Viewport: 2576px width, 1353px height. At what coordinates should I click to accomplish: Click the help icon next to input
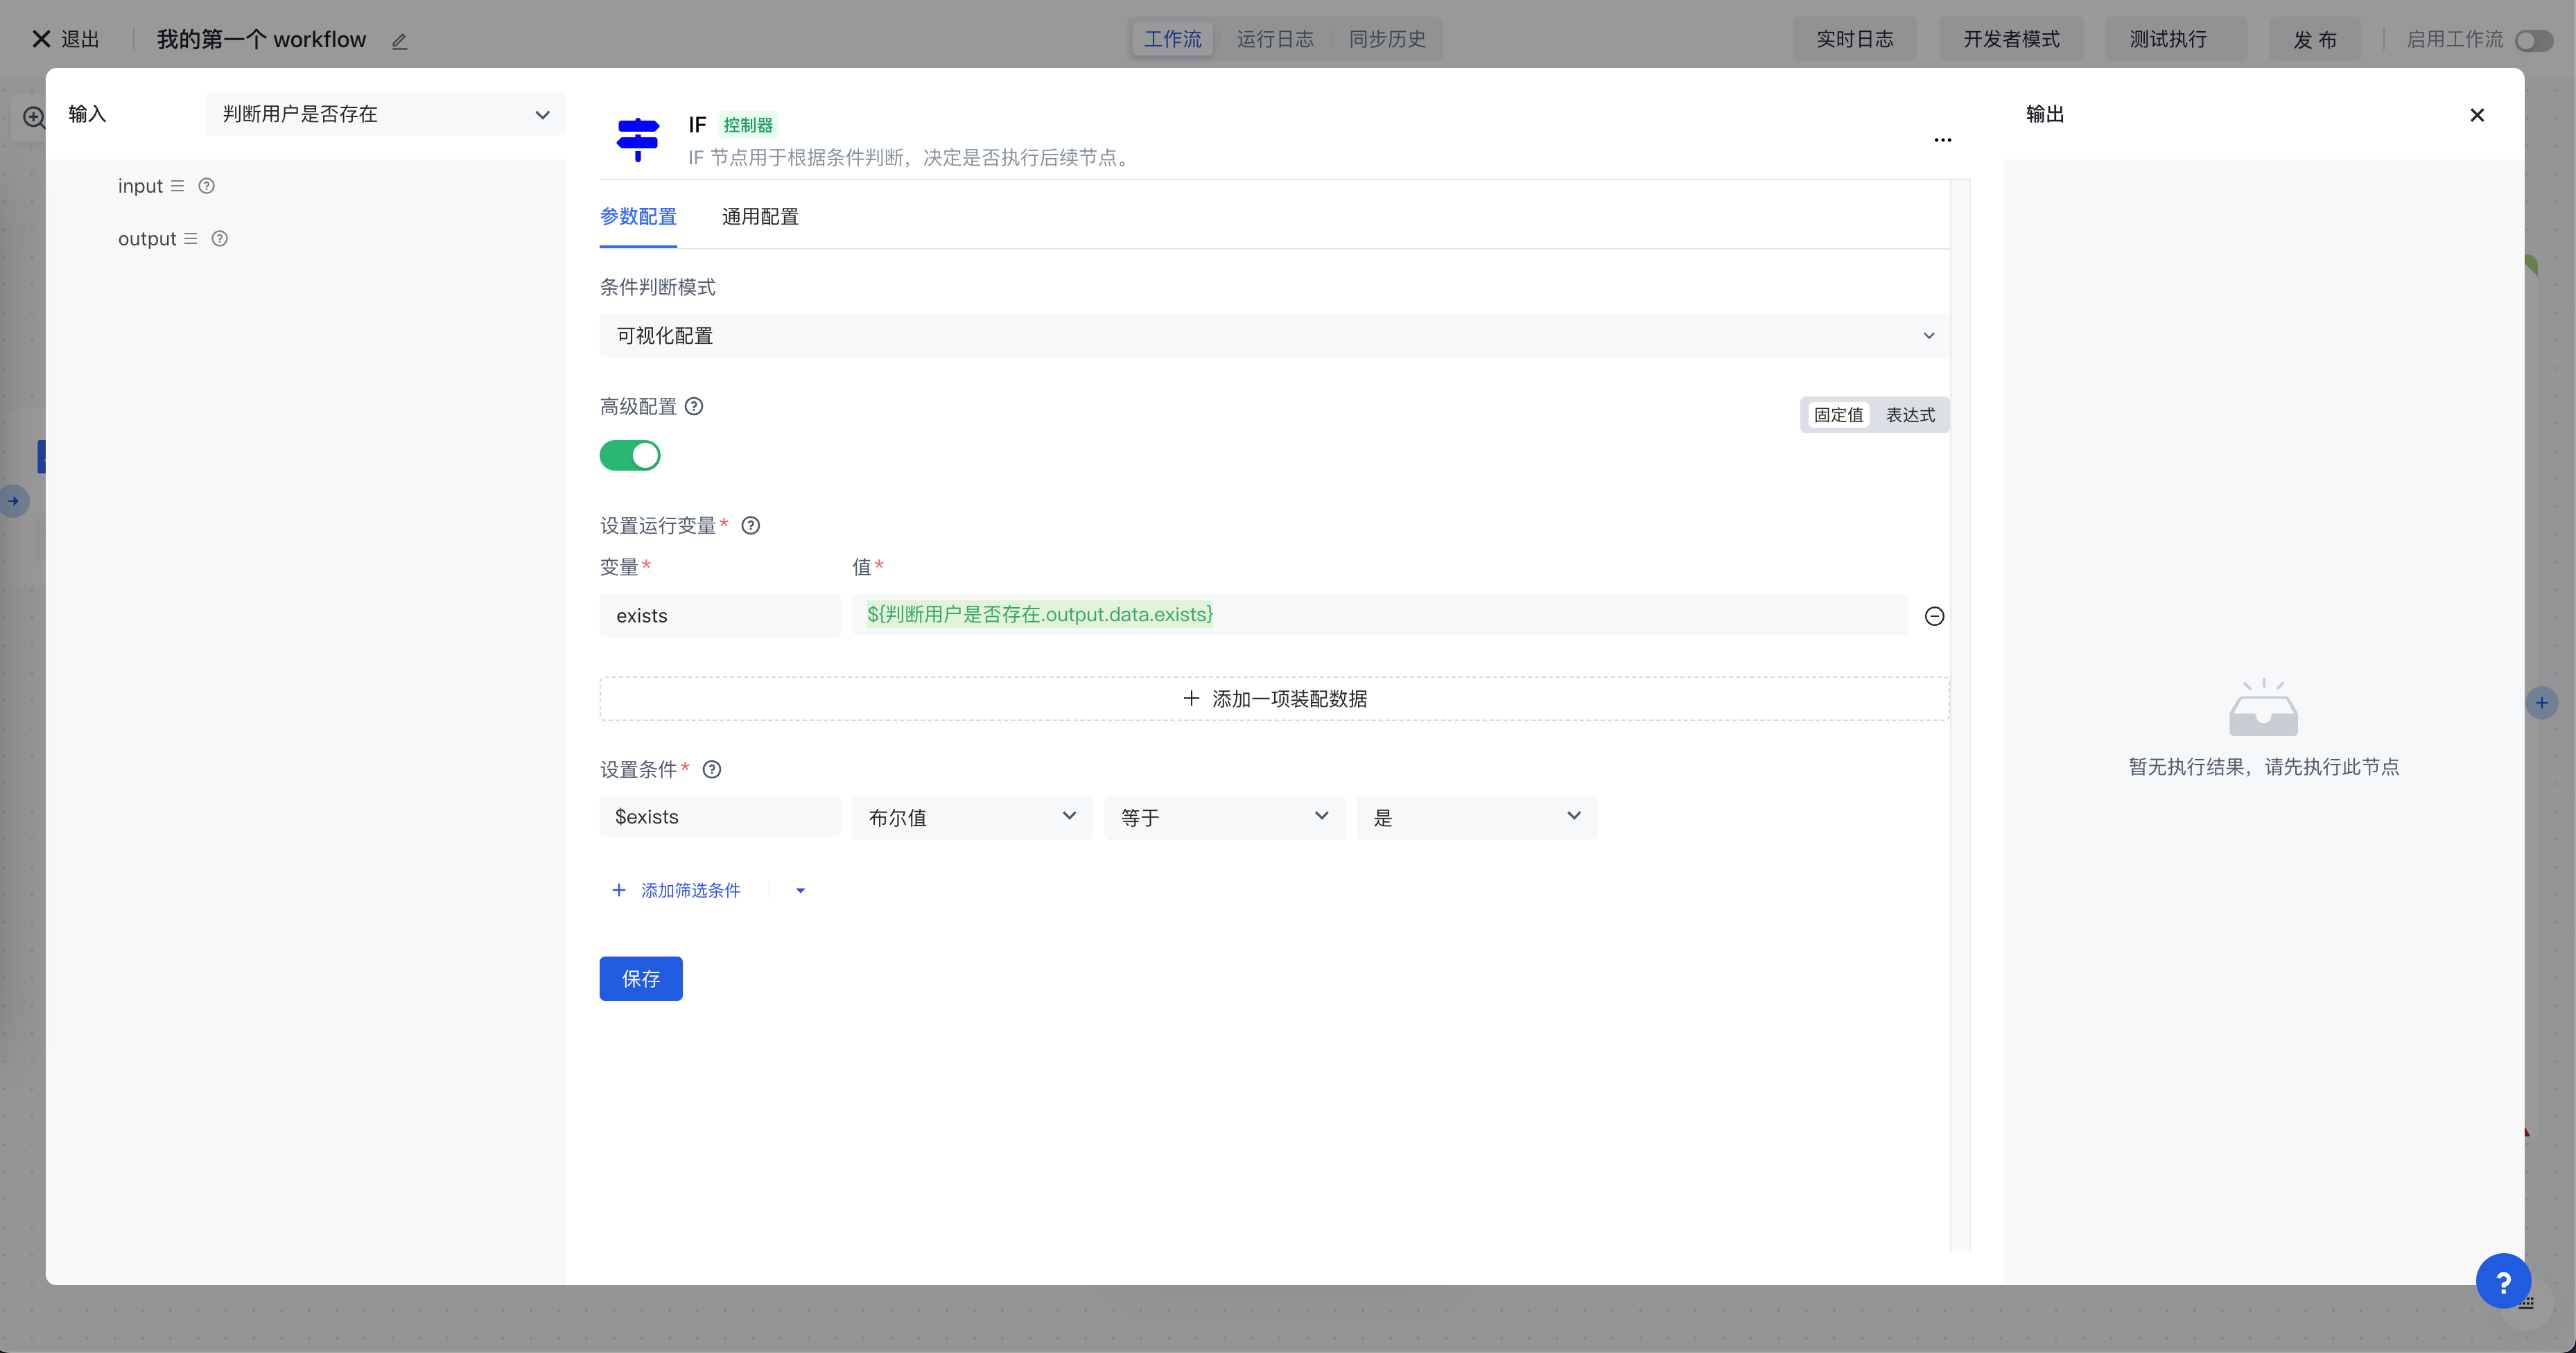pyautogui.click(x=206, y=186)
